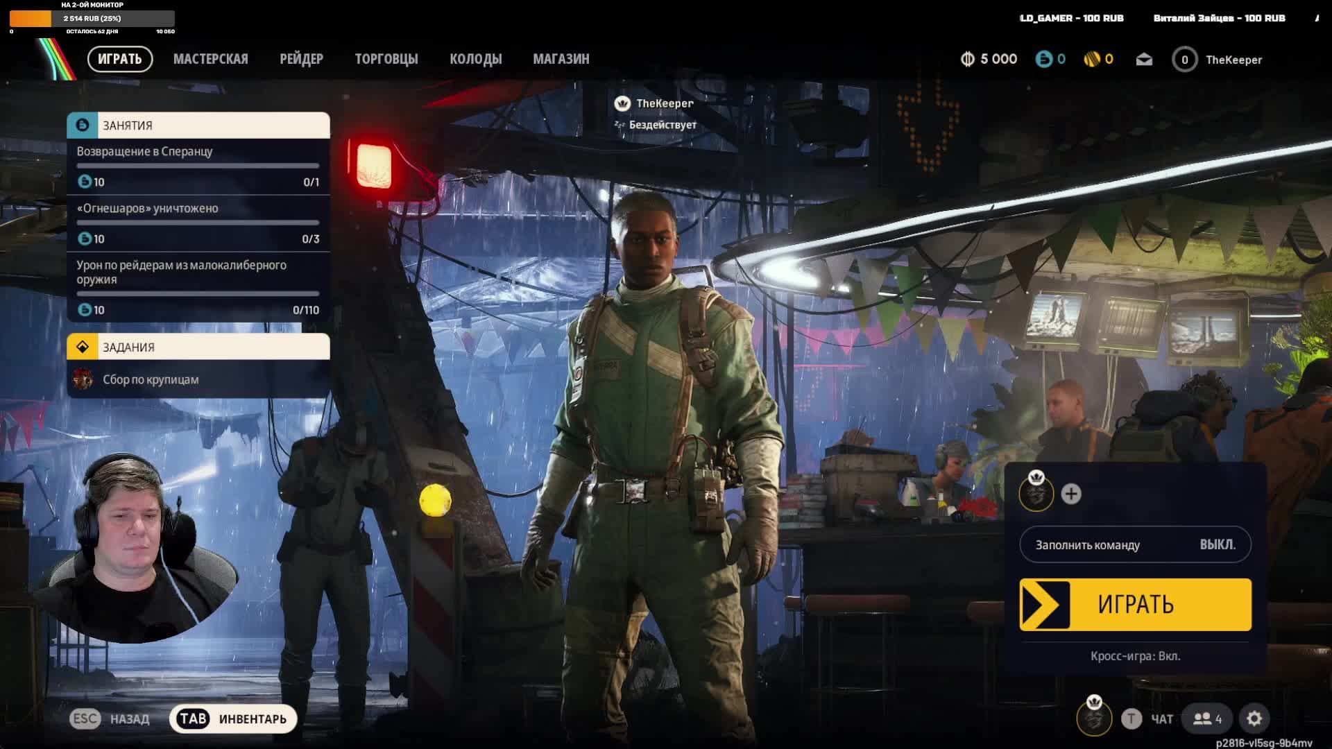Open the chat via Чат label
The height and width of the screenshot is (749, 1332).
pyautogui.click(x=1162, y=719)
